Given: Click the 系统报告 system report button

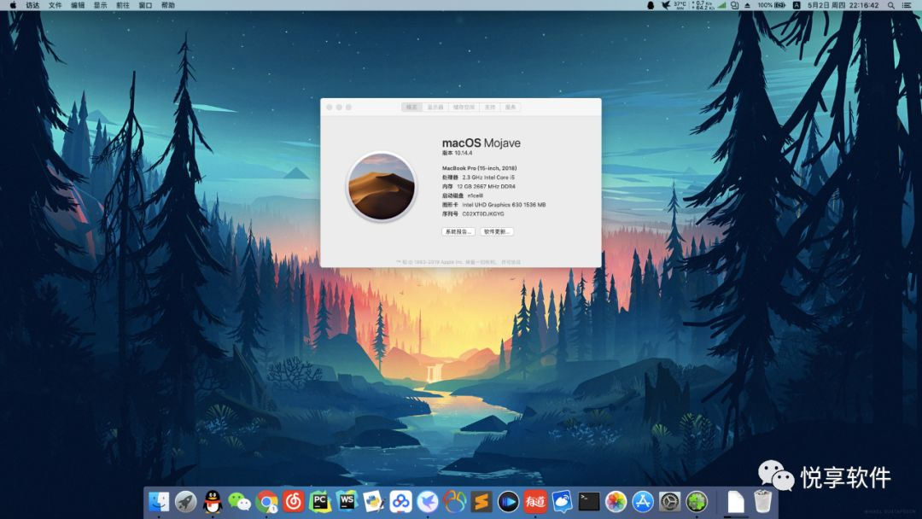Looking at the screenshot, I should pyautogui.click(x=458, y=231).
